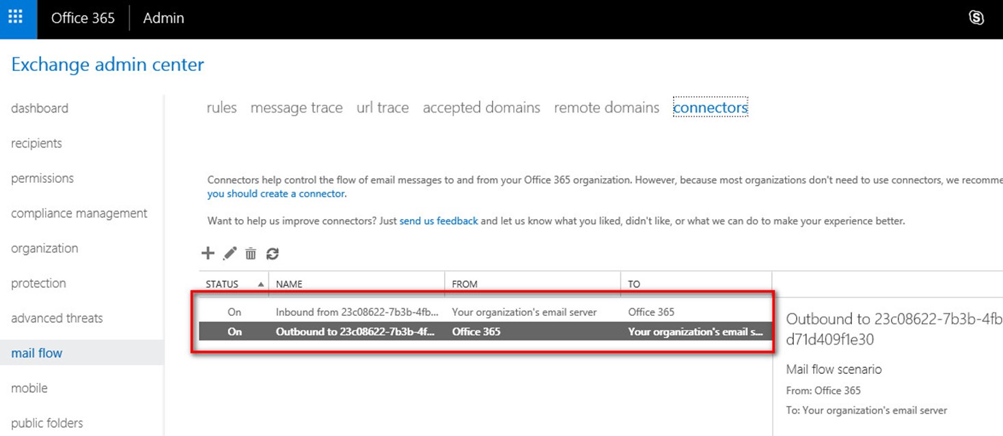This screenshot has width=1003, height=436.
Task: Click 'Mail flow scenario' heading in details pane
Action: point(834,369)
